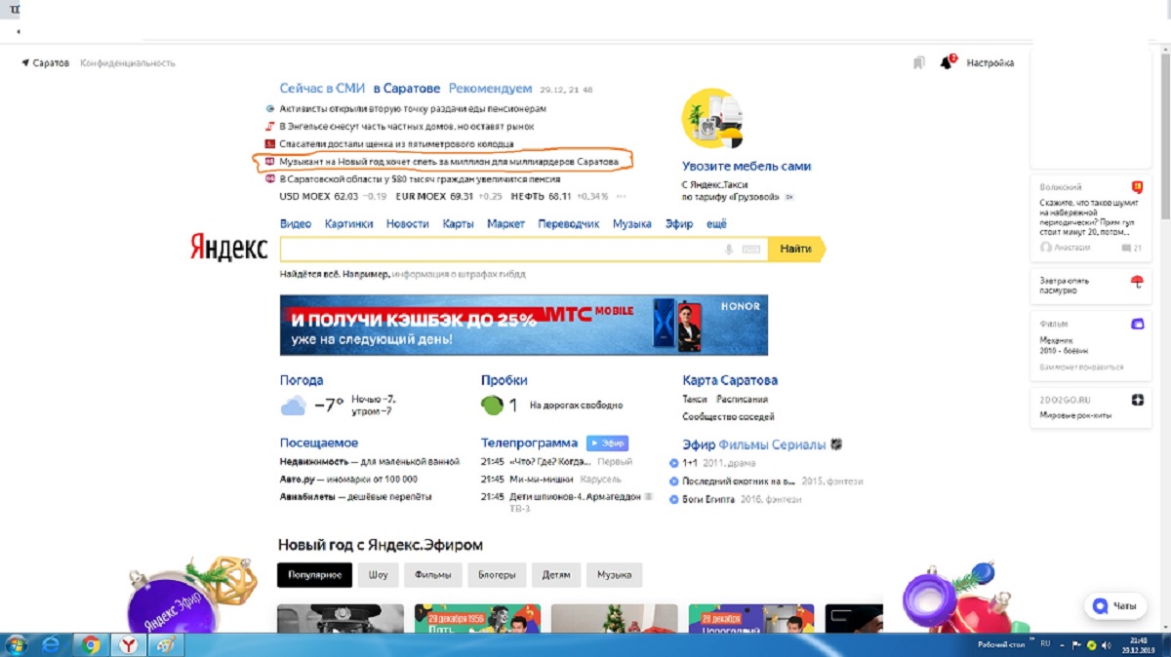The height and width of the screenshot is (657, 1171).
Task: Switch to Рекомендуем news tab
Action: point(491,89)
